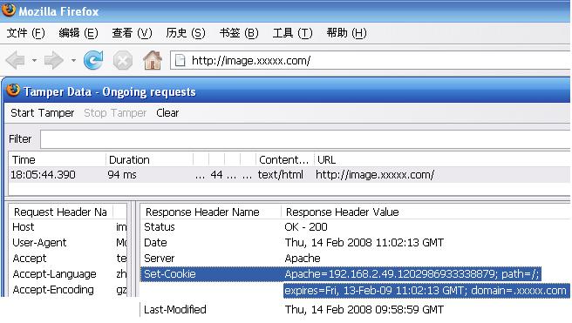Sort requests by Time column header

tap(58, 160)
